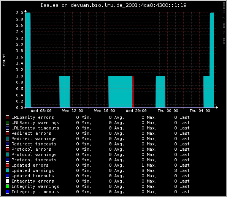
Task: Click the red Updated errors bar in graph
Action: click(x=133, y=91)
